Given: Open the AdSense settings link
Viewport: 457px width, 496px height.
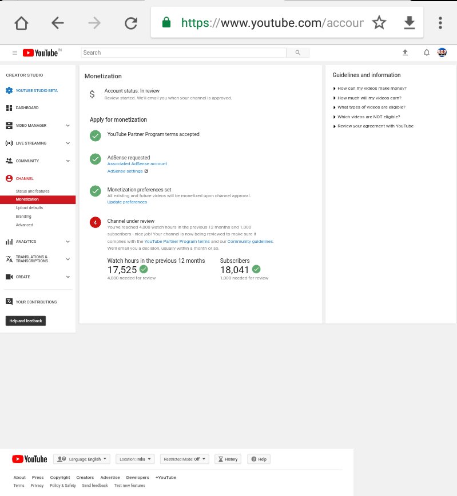Looking at the screenshot, I should 125,171.
